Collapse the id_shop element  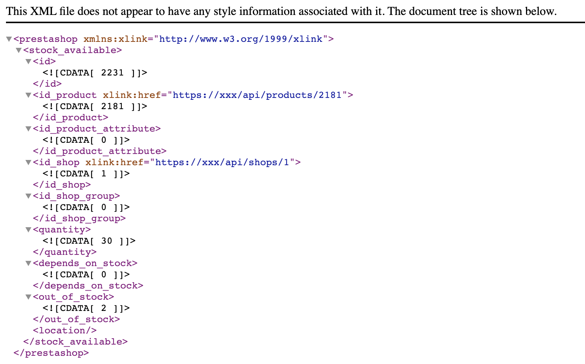coord(28,162)
